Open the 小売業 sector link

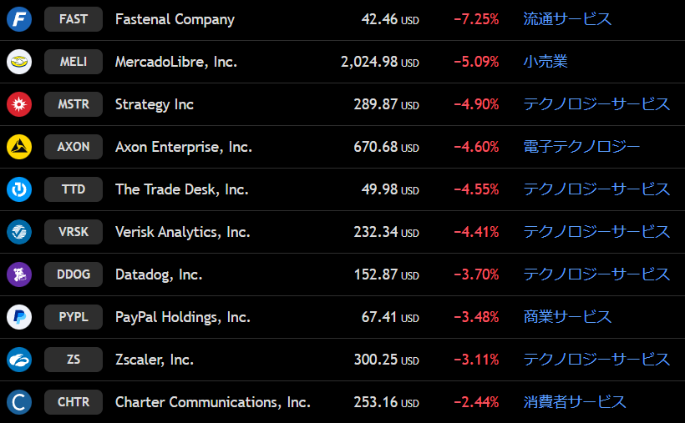pyautogui.click(x=545, y=62)
